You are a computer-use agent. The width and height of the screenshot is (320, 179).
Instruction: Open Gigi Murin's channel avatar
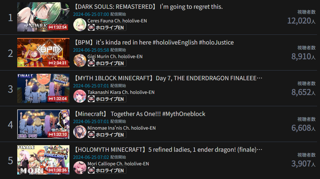pyautogui.click(x=80, y=60)
